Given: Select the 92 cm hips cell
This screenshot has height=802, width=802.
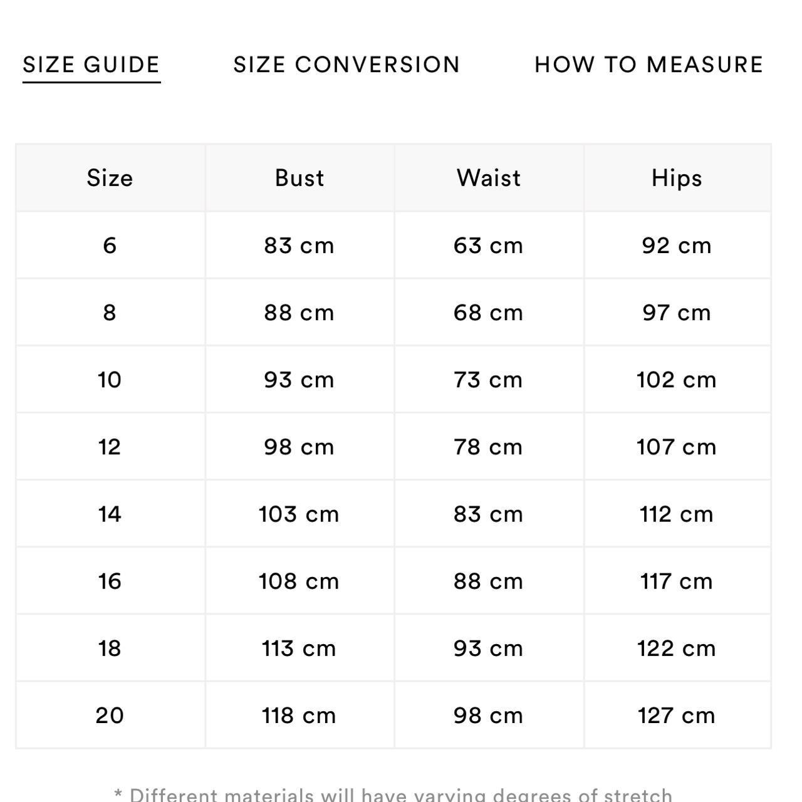Looking at the screenshot, I should pos(677,245).
